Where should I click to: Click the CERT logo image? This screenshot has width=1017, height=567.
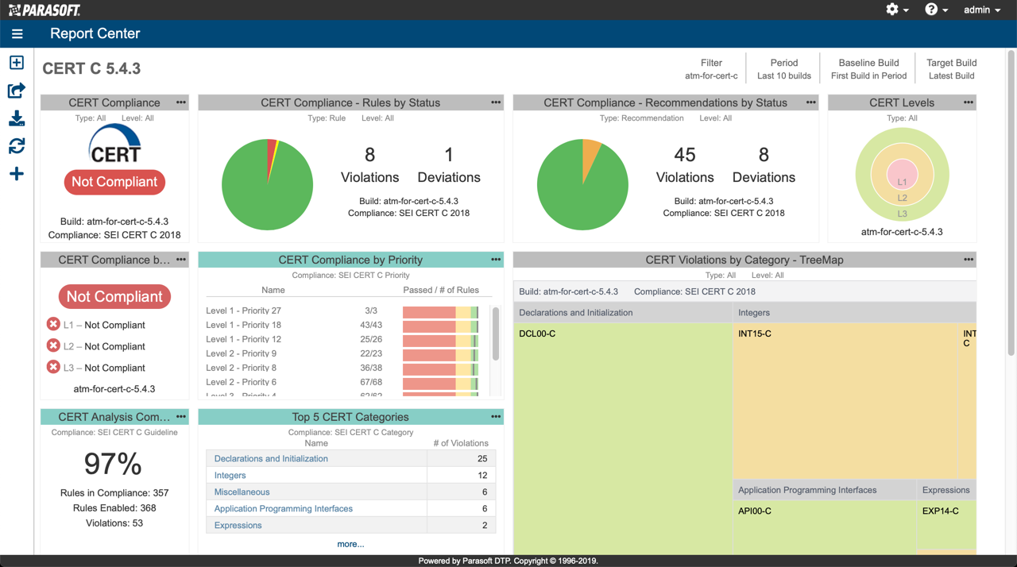point(114,145)
